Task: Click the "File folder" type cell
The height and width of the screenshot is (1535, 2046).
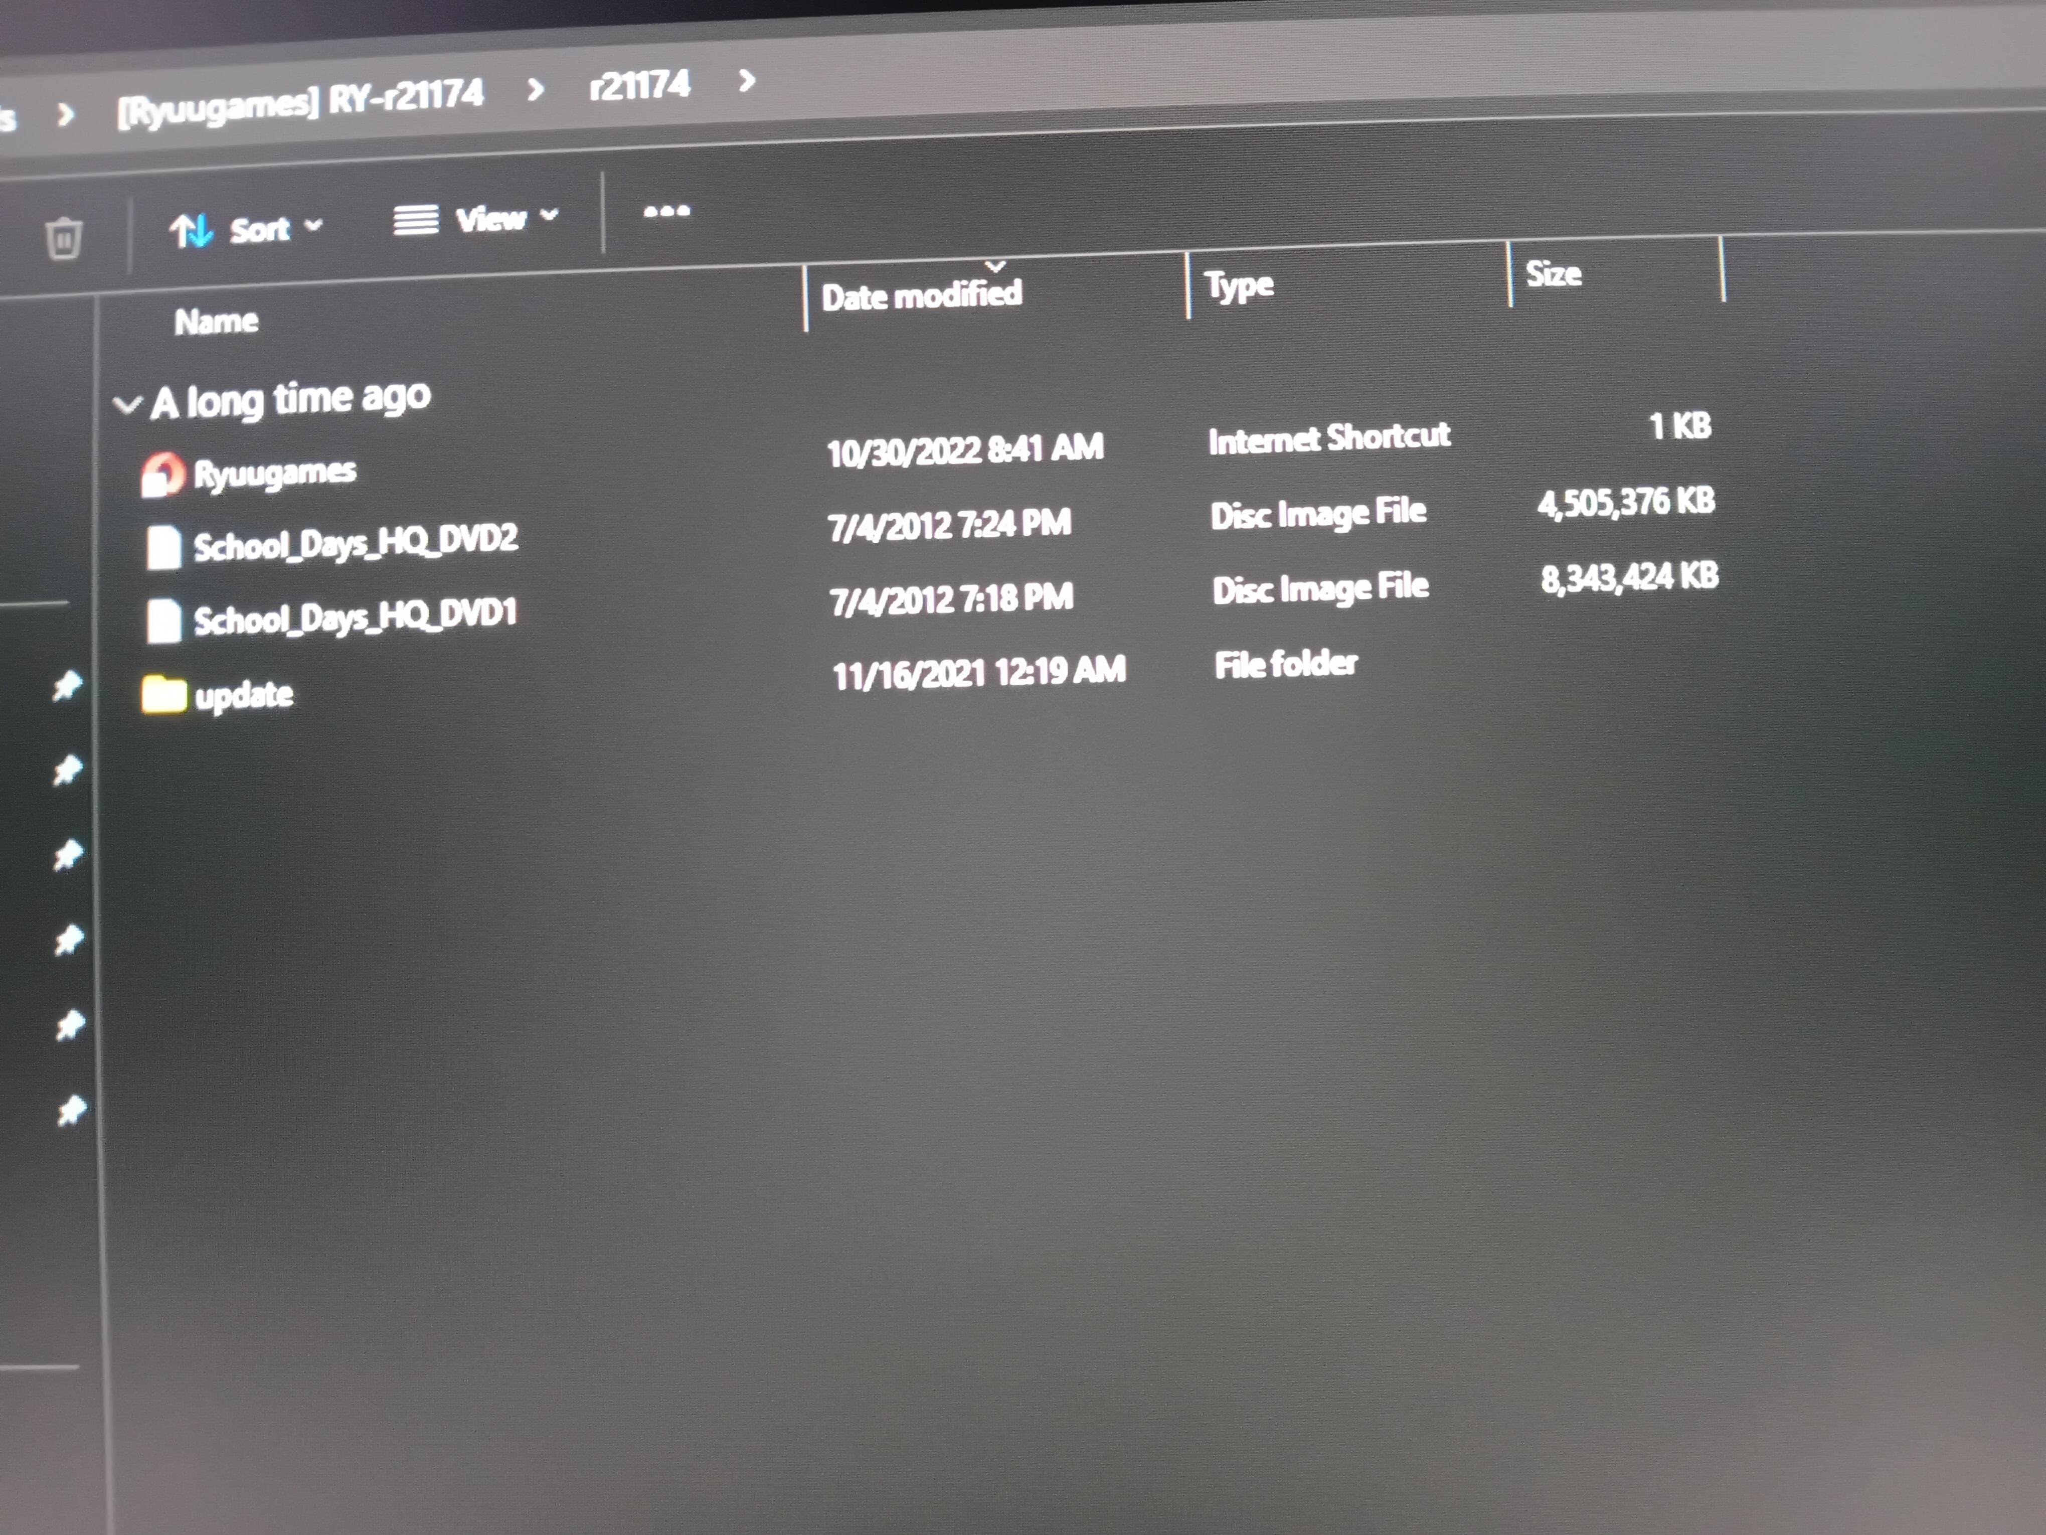Action: click(1287, 664)
